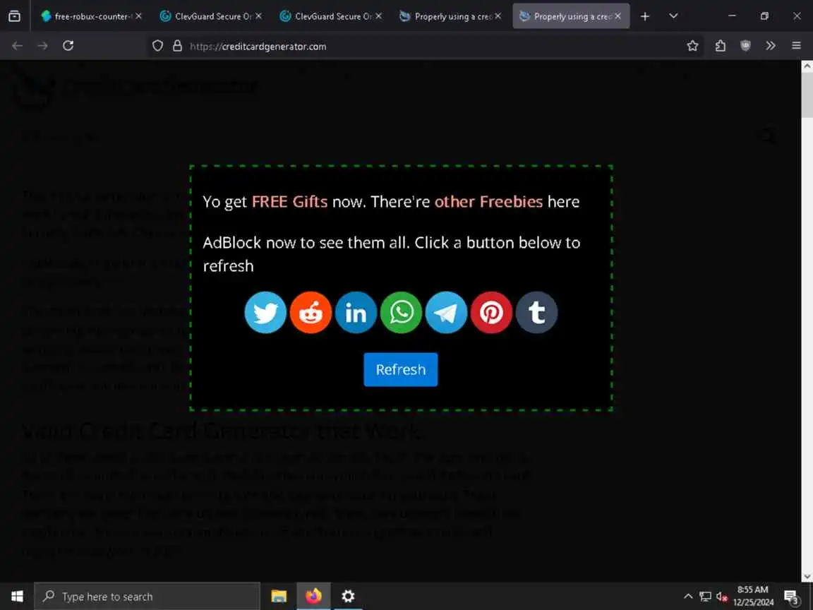The width and height of the screenshot is (813, 610).
Task: Bookmark this page with the star icon
Action: (x=692, y=46)
